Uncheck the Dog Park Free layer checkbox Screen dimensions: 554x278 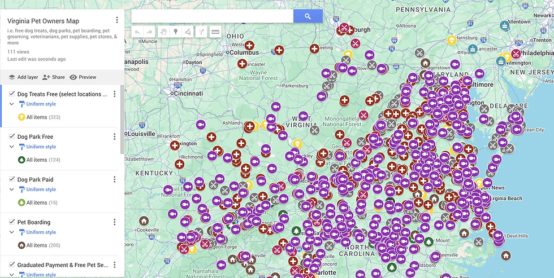[x=12, y=136]
